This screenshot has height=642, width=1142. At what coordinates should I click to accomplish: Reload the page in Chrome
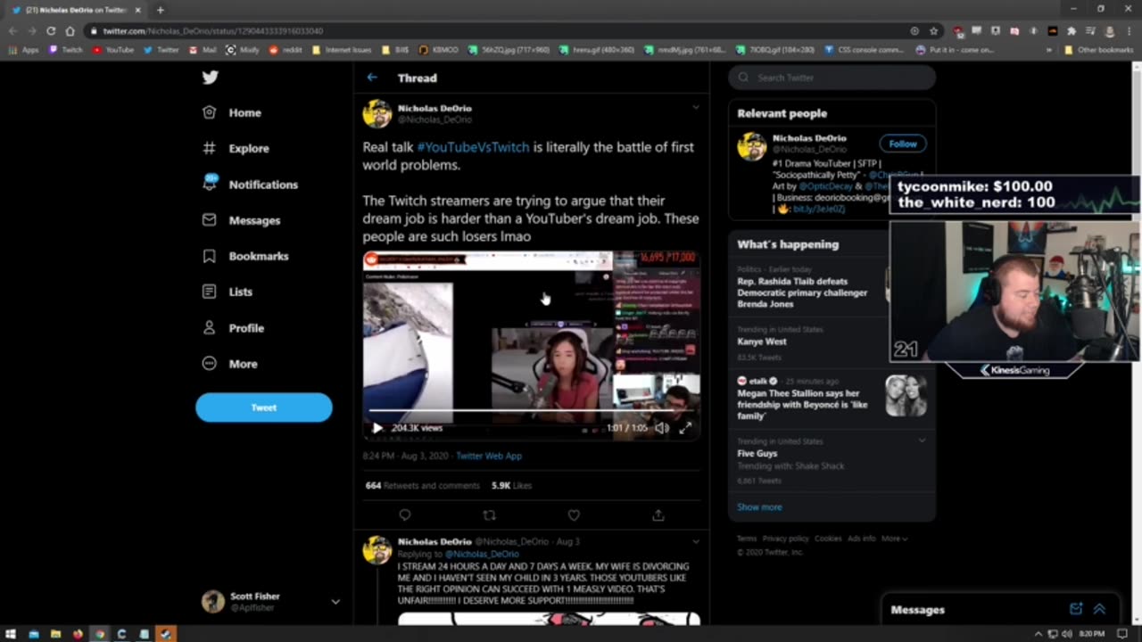click(51, 31)
